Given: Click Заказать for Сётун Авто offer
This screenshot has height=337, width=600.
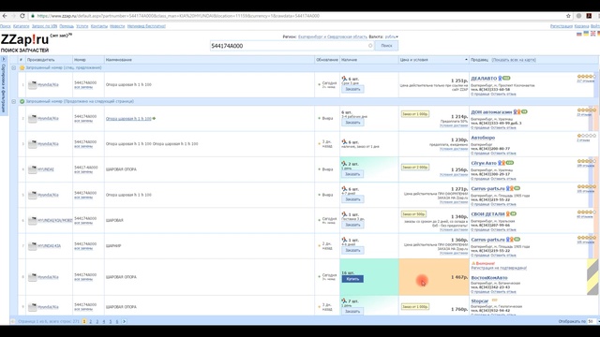Looking at the screenshot, I should point(352,174).
